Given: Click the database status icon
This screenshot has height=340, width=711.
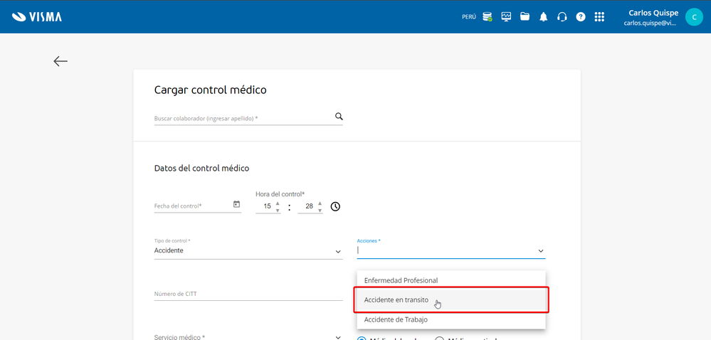Looking at the screenshot, I should pyautogui.click(x=488, y=17).
